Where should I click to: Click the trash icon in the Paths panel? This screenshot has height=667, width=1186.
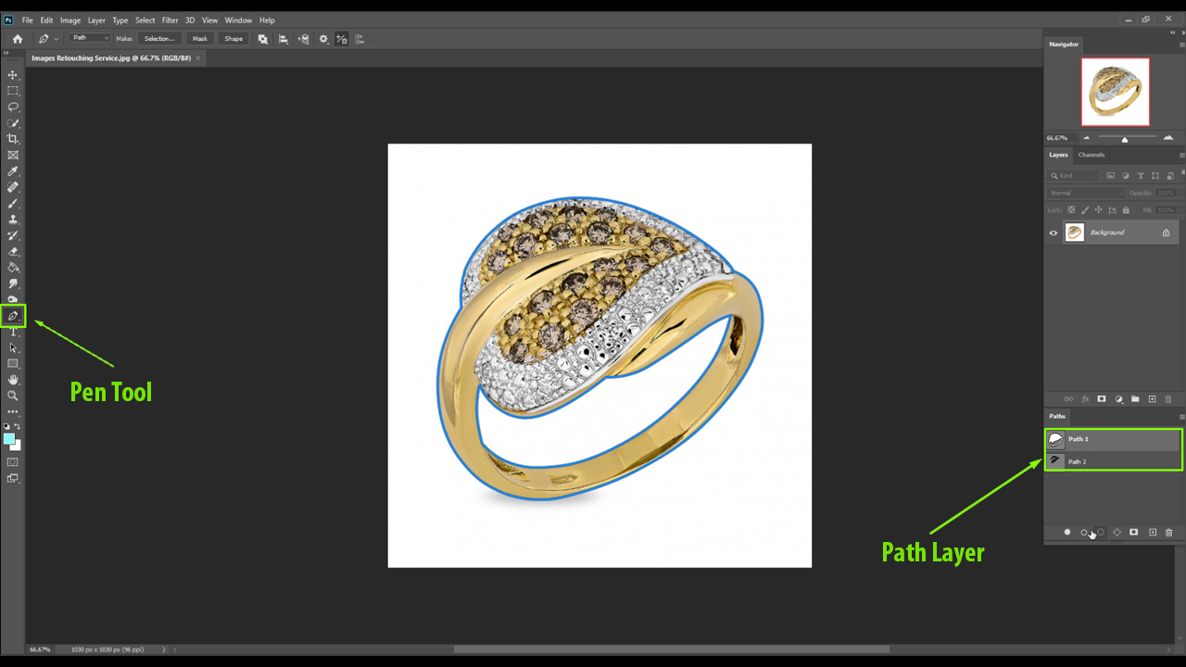1168,532
